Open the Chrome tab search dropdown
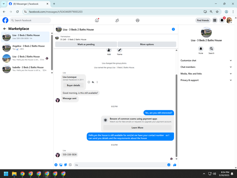 4,4
